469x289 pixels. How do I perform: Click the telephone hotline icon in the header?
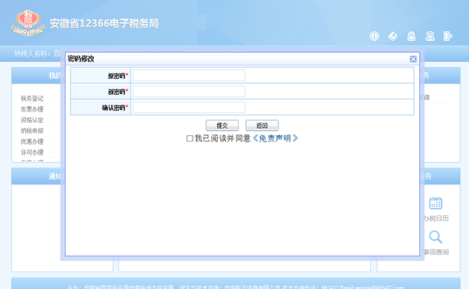[x=430, y=36]
